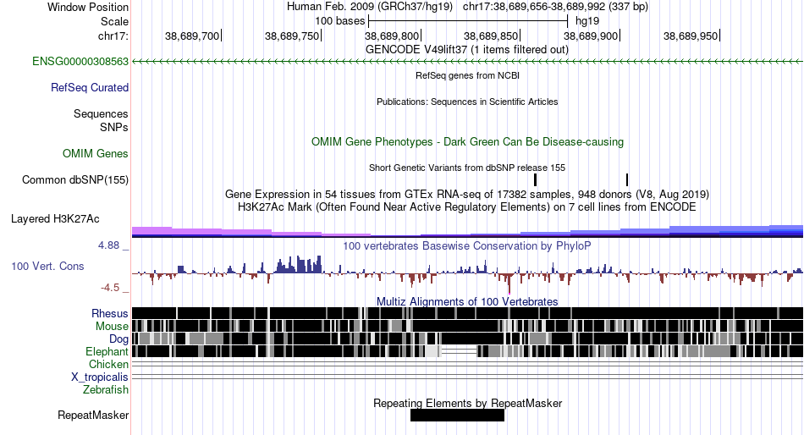Image resolution: width=804 pixels, height=435 pixels.
Task: Click the RepeatMasker track label
Action: 93,416
